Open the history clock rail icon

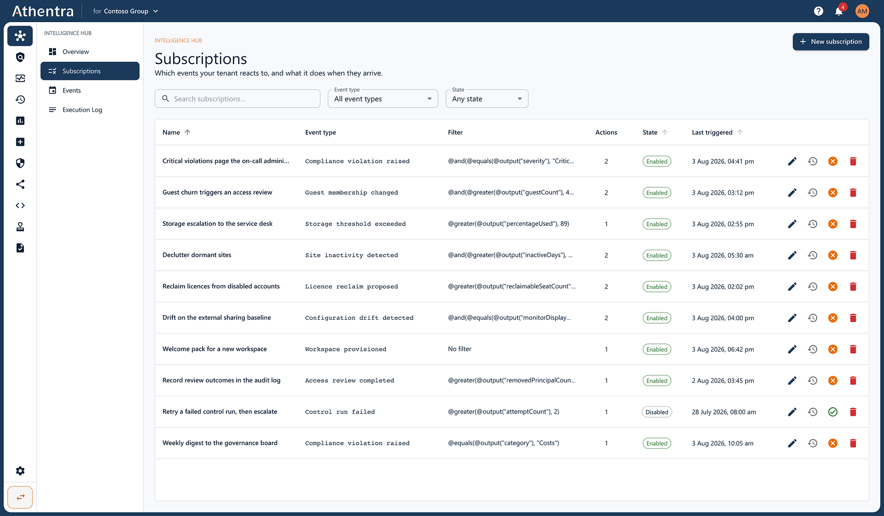[20, 99]
